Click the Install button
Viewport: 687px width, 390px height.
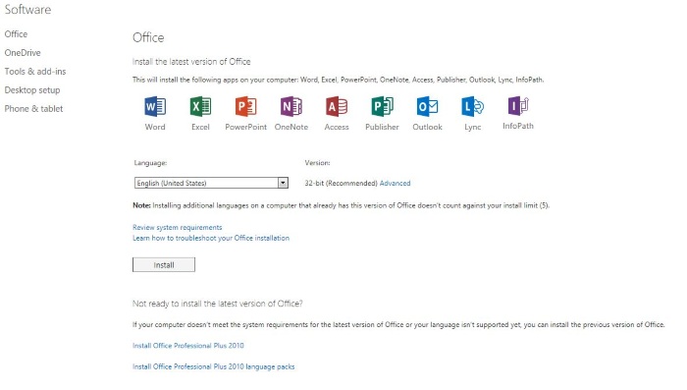point(164,264)
